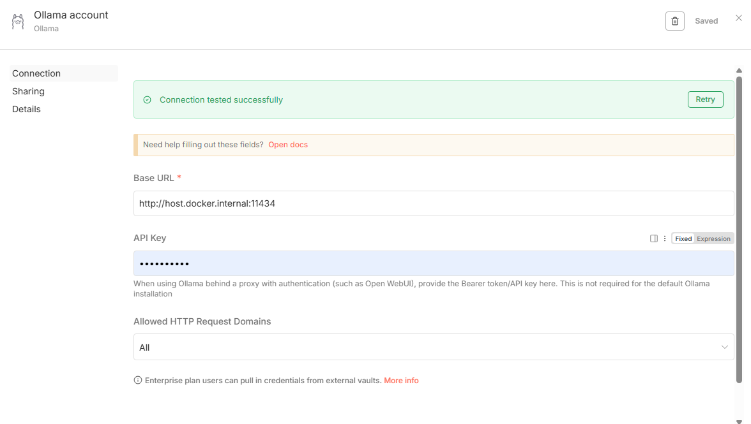This screenshot has height=424, width=751.
Task: Click the Base URL label
Action: pyautogui.click(x=154, y=178)
